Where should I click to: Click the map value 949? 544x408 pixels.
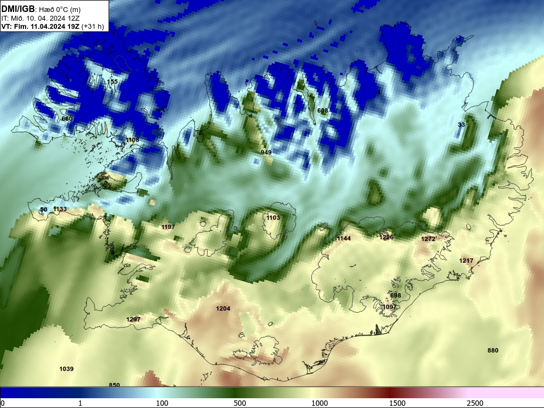tap(266, 152)
